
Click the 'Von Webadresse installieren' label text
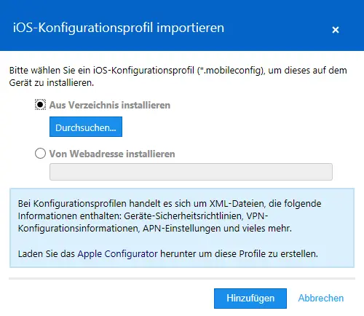point(112,154)
